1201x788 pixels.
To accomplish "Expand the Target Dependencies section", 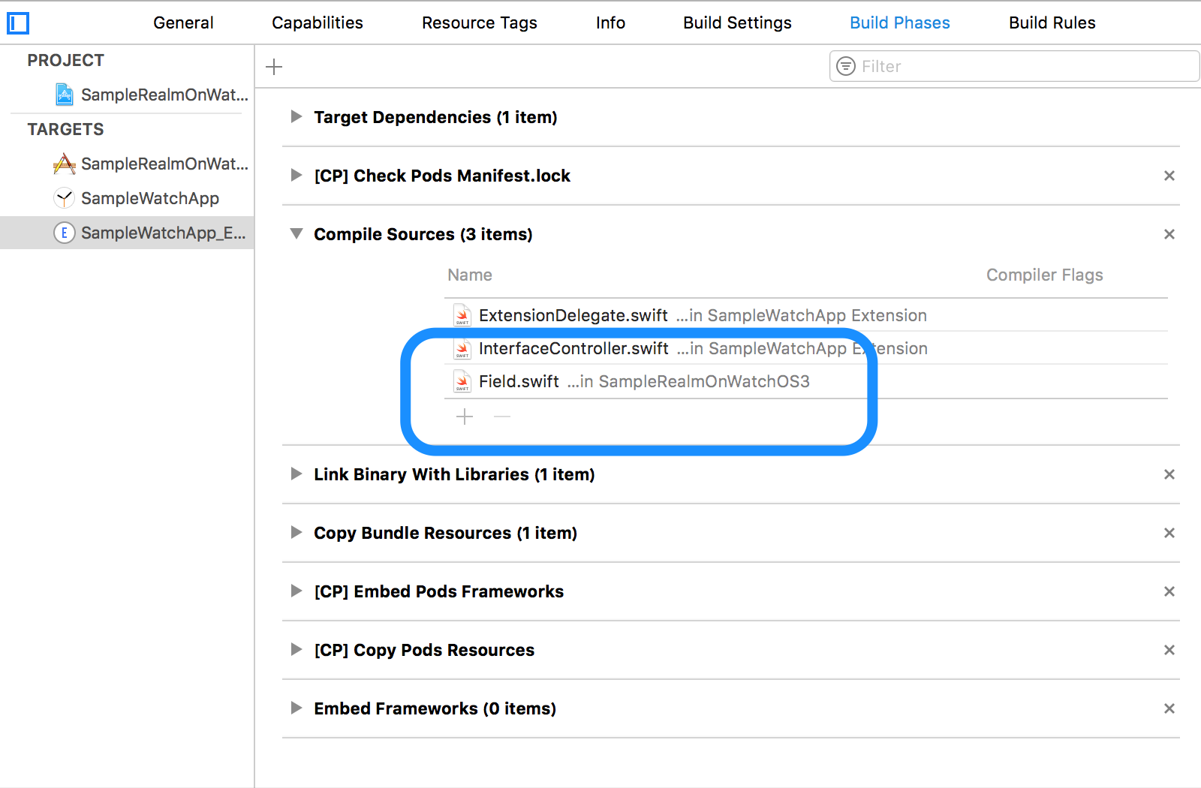I will [x=296, y=117].
